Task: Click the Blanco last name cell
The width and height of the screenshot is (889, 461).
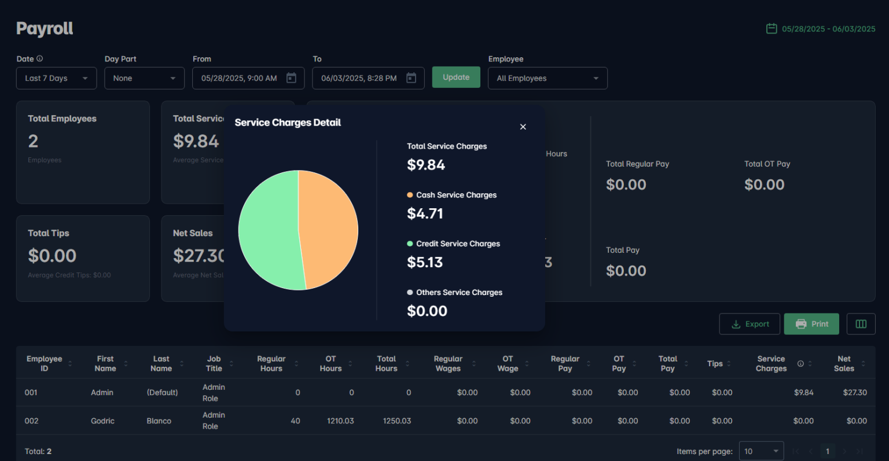Action: pos(159,421)
